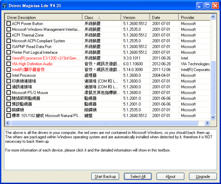Tick Microsoft Windows Management Interface checkbox
The height and width of the screenshot is (184, 221).
pos(8,29)
